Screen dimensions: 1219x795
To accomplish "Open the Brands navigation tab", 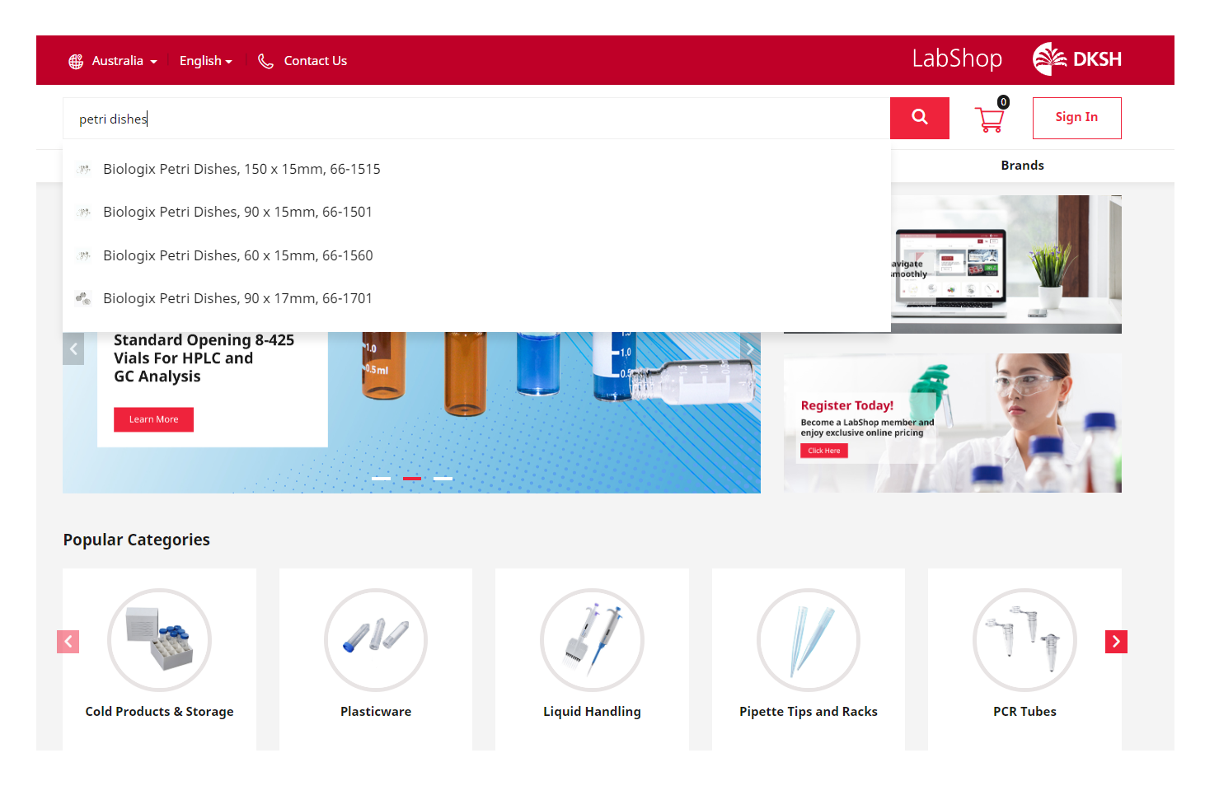I will (x=1022, y=166).
